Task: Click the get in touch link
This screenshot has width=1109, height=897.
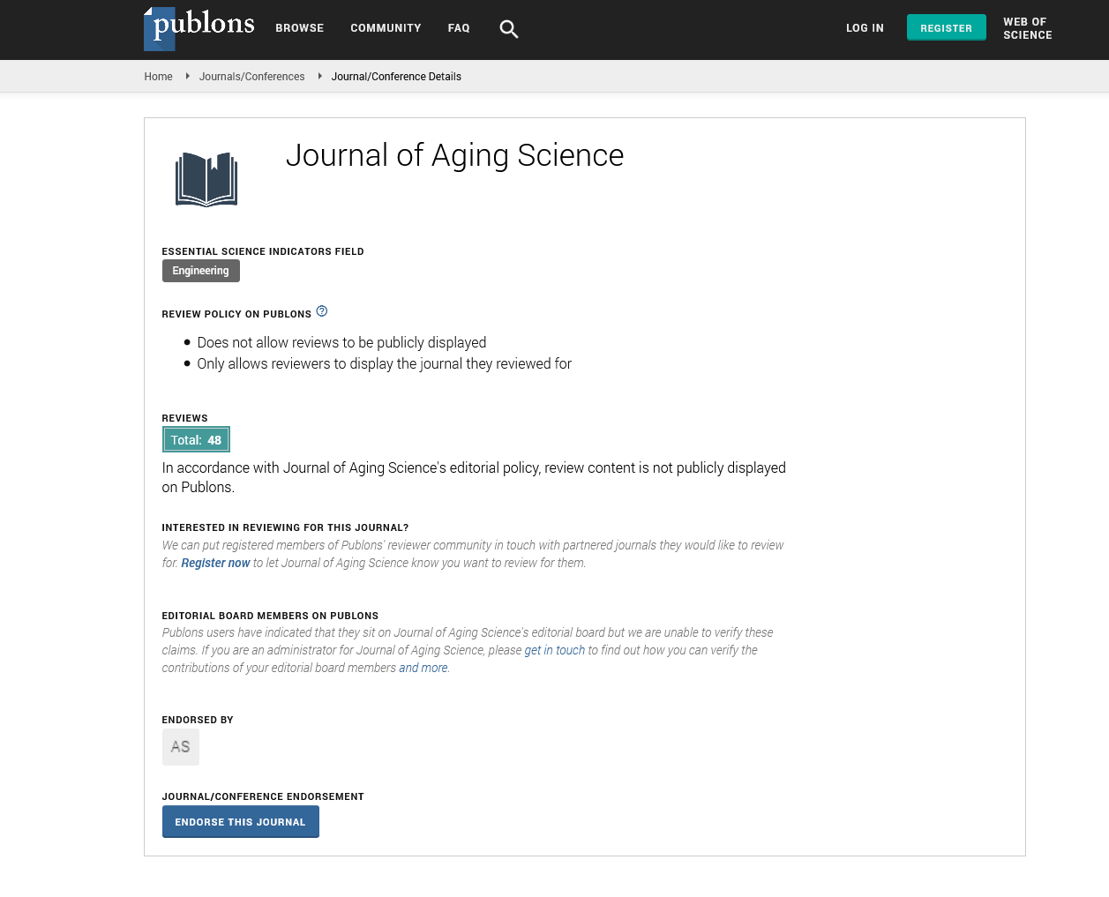Action: coord(555,650)
